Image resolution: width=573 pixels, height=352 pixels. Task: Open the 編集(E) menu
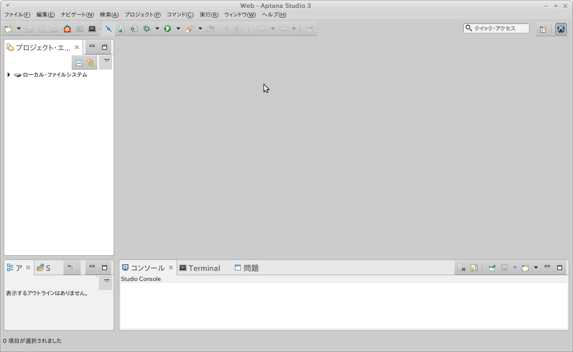(45, 15)
